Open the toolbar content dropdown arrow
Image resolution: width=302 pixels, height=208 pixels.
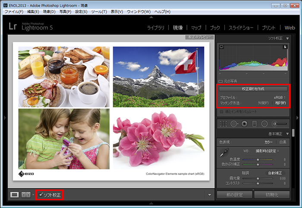(210, 195)
